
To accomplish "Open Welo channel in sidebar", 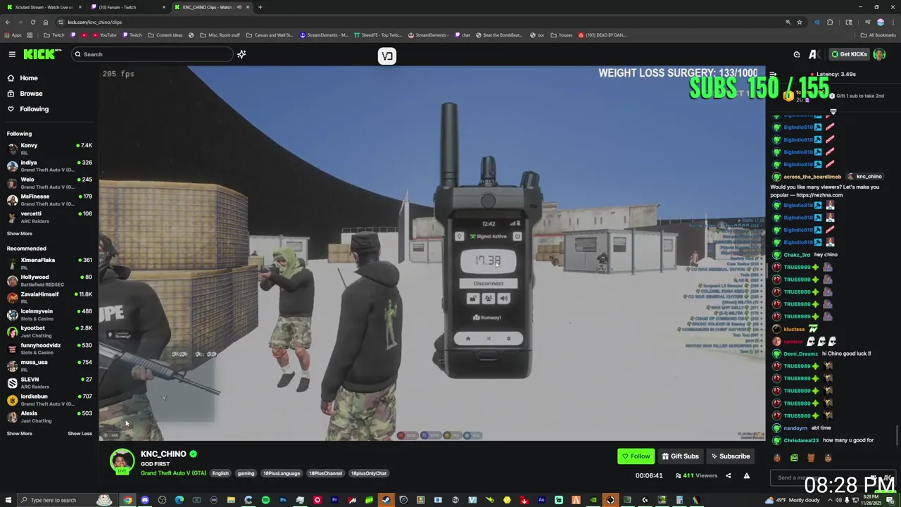I will pos(49,183).
